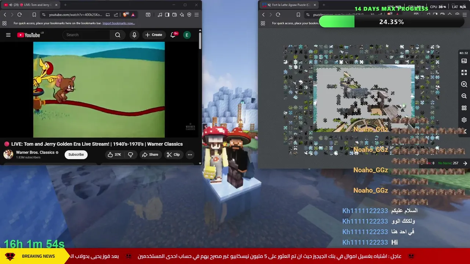Open the green E account avatar menu
This screenshot has height=264, width=470.
pyautogui.click(x=187, y=35)
